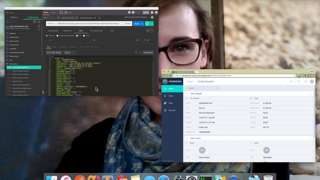The width and height of the screenshot is (320, 180).
Task: Click the add new request tab plus
Action: [x=99, y=18]
